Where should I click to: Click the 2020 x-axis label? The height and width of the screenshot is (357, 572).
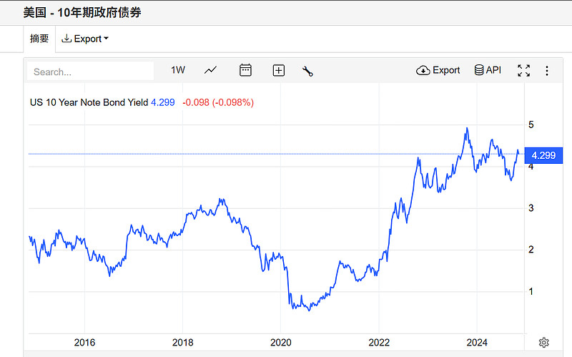click(x=281, y=343)
